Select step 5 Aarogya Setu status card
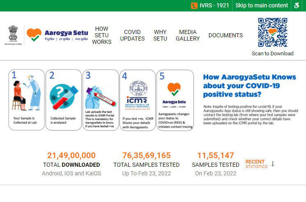 [175, 100]
